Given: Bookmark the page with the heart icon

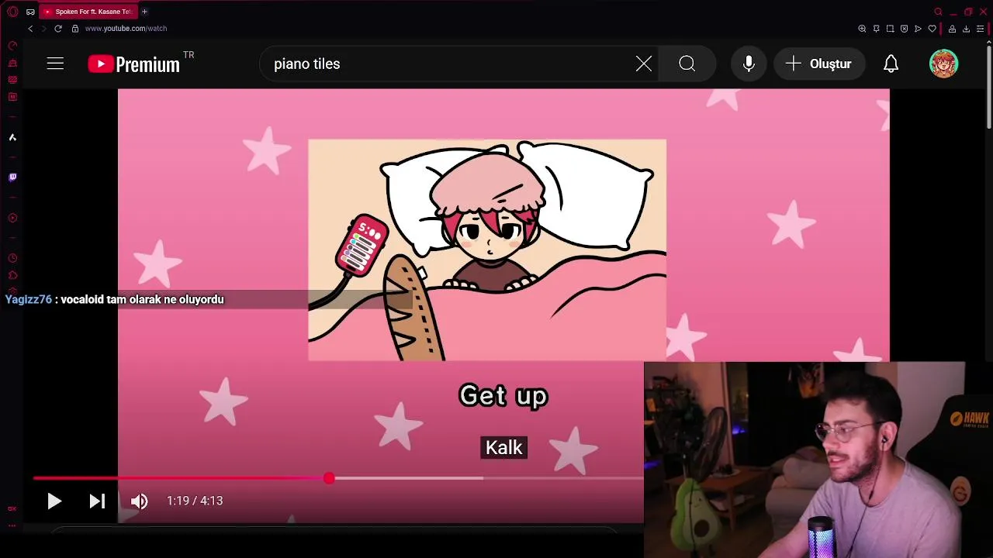Looking at the screenshot, I should 932,29.
